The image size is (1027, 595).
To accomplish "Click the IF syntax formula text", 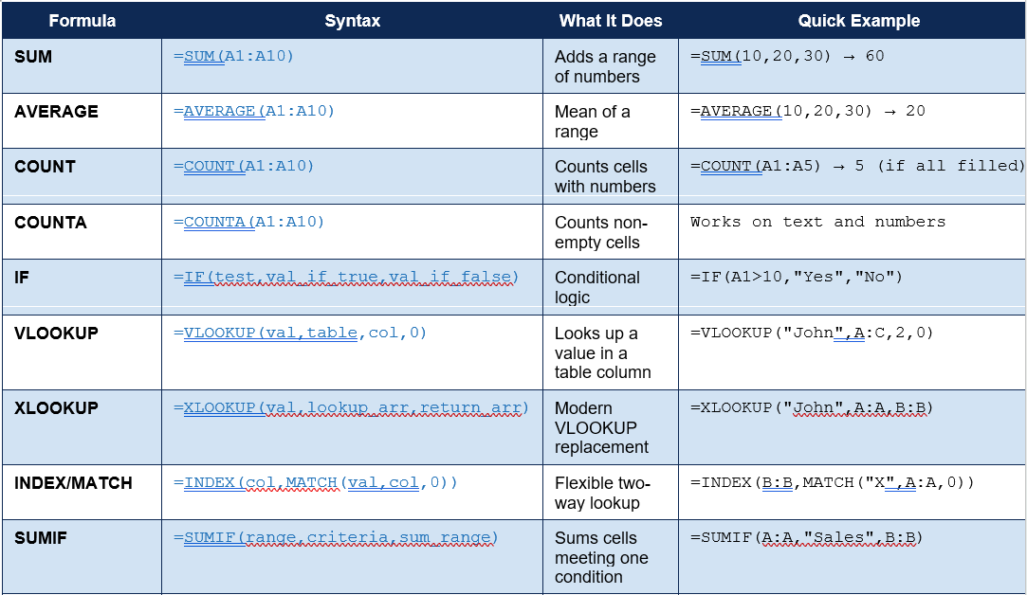I will 346,278.
